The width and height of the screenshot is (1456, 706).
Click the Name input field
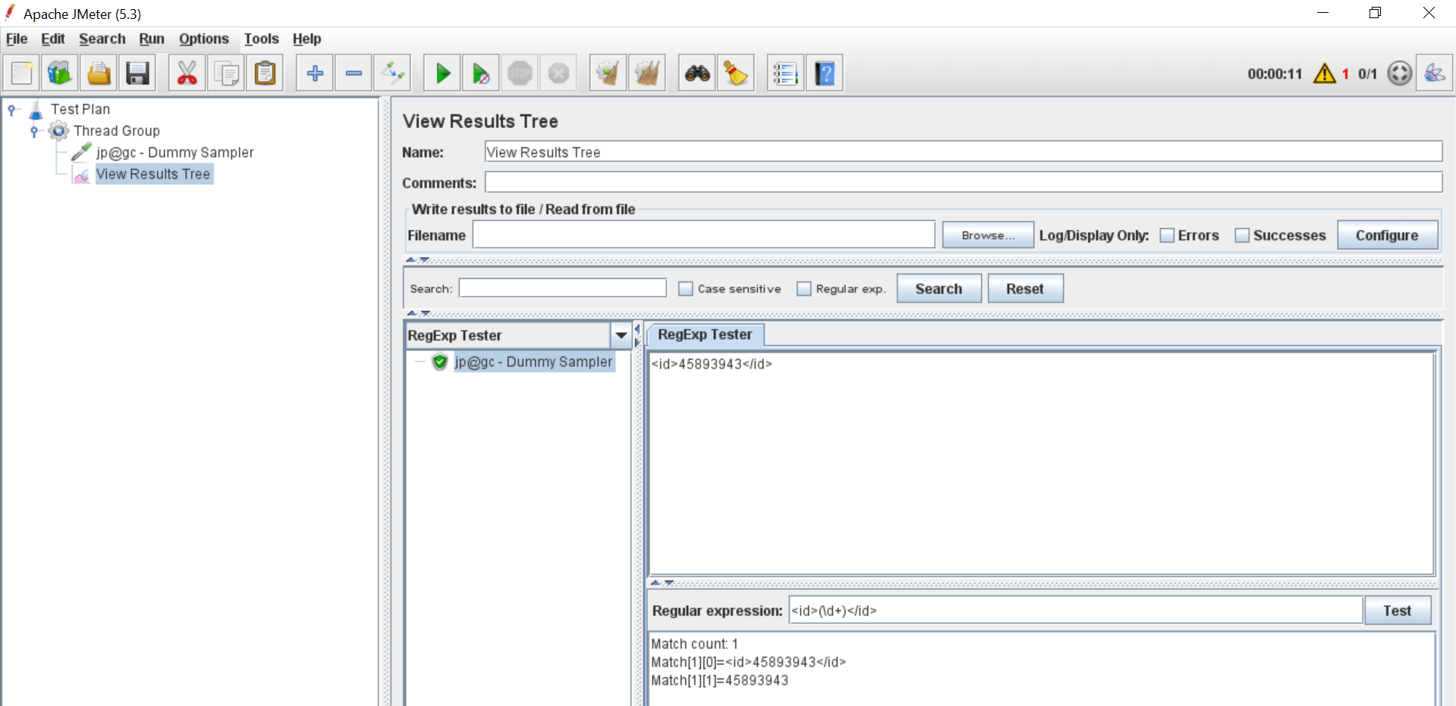click(x=964, y=152)
